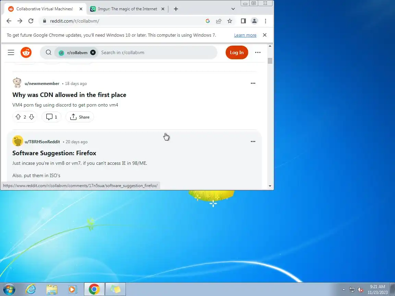Downvote the CDN post
Image resolution: width=395 pixels, height=296 pixels.
pyautogui.click(x=32, y=117)
